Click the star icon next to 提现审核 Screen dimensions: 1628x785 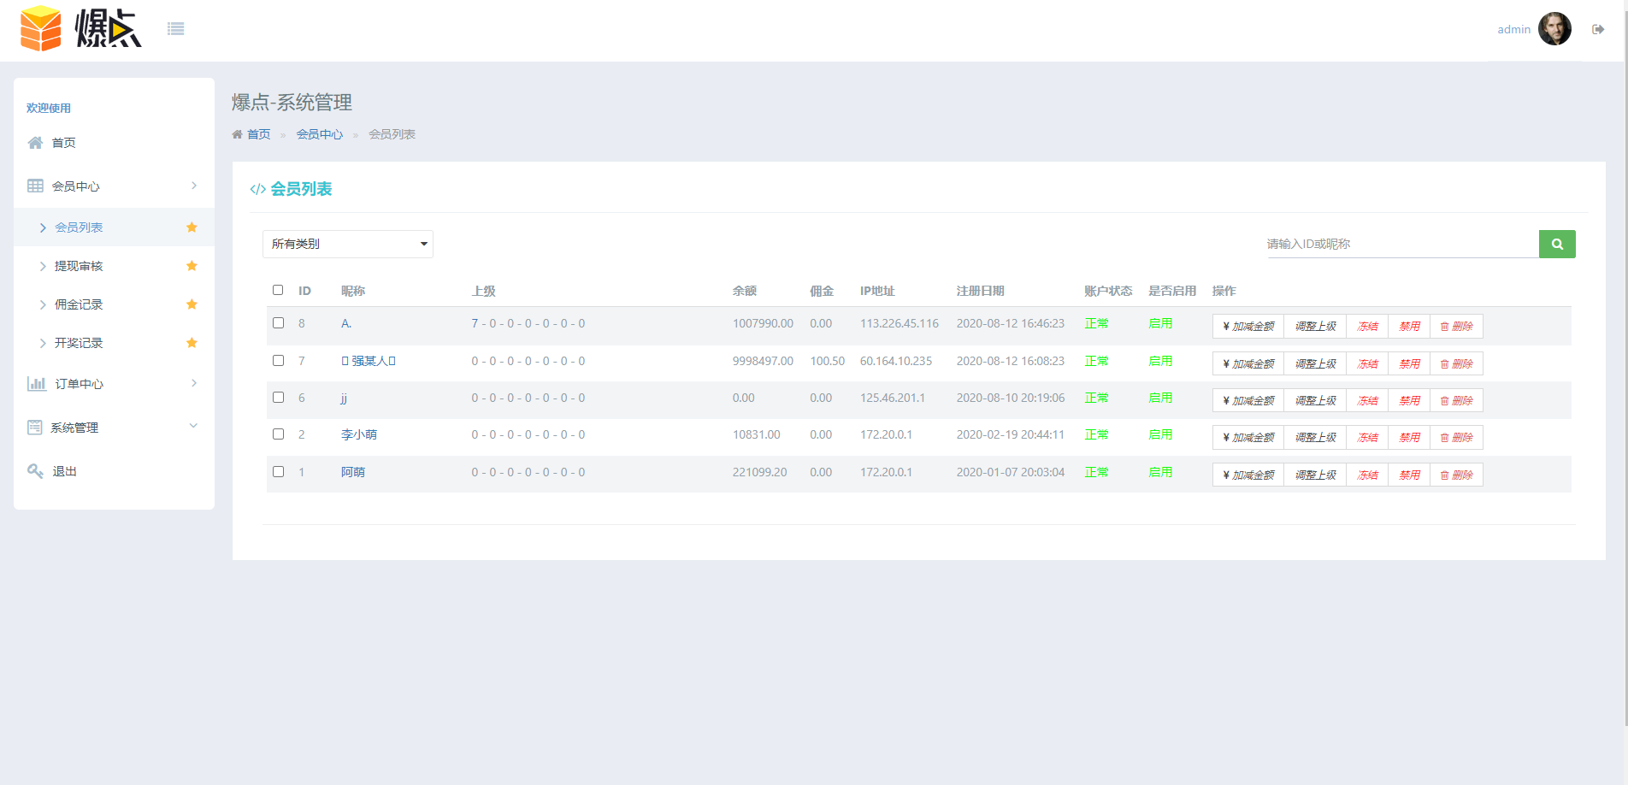[192, 266]
